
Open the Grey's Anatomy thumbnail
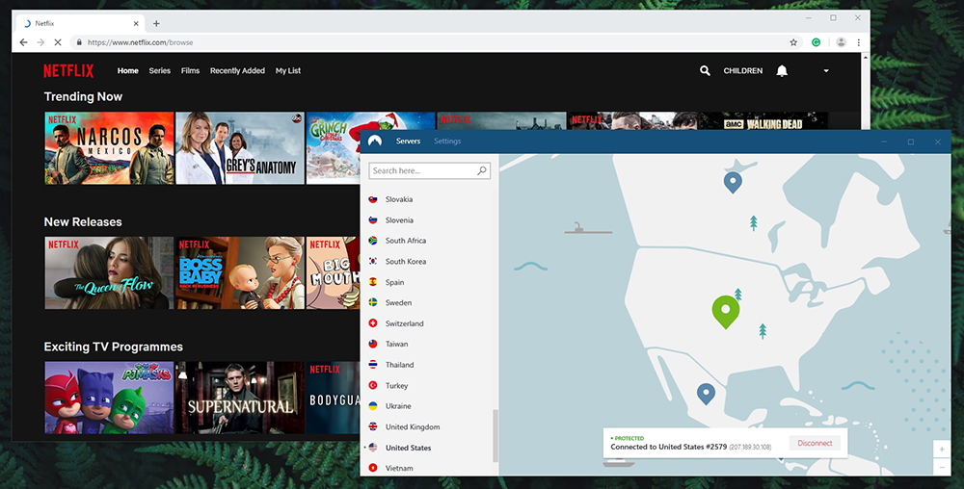(x=240, y=148)
